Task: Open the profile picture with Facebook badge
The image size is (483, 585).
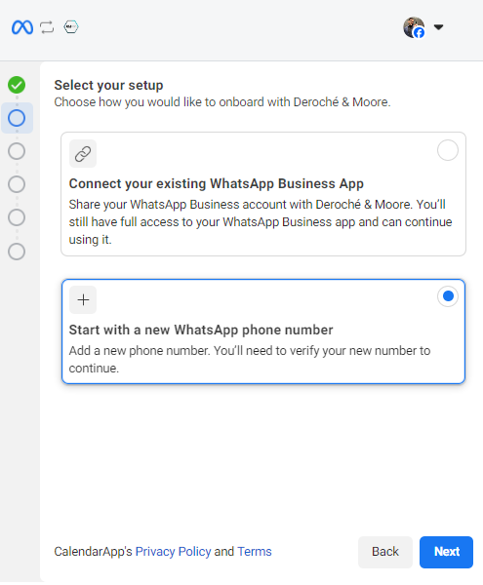Action: click(x=414, y=27)
